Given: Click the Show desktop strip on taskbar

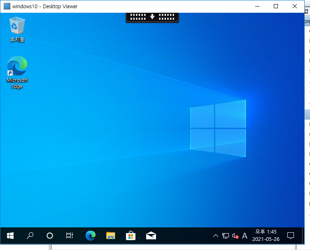Looking at the screenshot, I should 303,236.
